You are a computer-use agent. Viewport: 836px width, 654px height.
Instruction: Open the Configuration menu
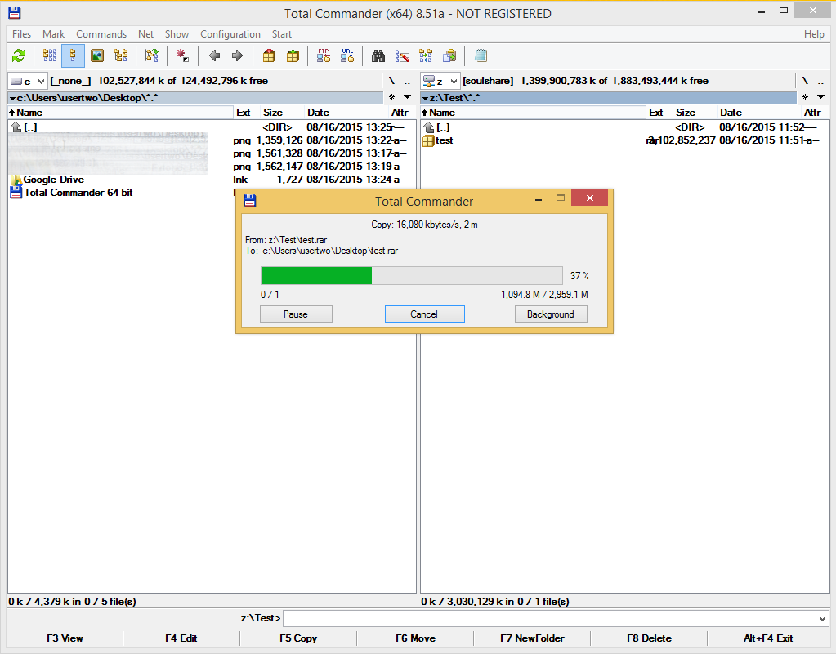(230, 34)
